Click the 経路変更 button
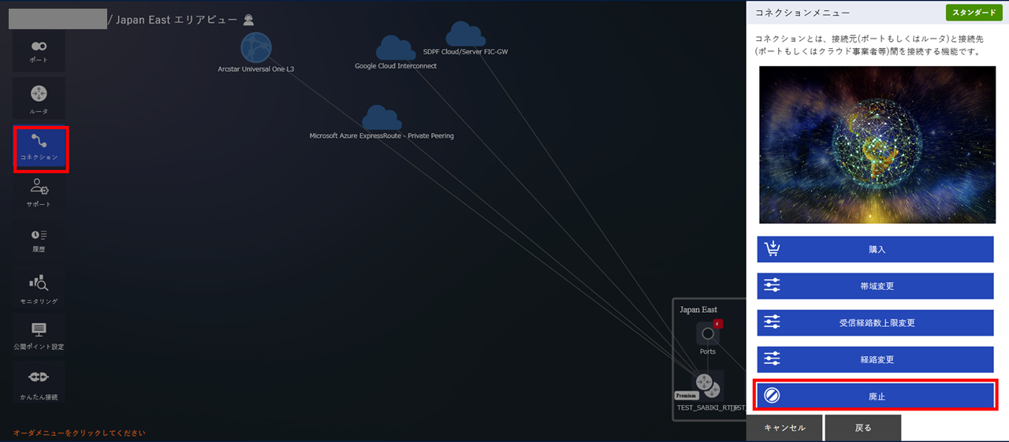The height and width of the screenshot is (442, 1009). tap(875, 359)
